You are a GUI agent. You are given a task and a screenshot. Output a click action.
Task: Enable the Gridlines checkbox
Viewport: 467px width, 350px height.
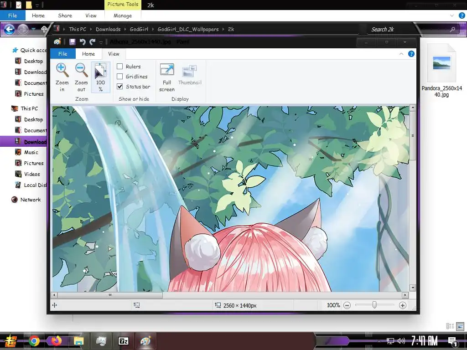(x=120, y=77)
